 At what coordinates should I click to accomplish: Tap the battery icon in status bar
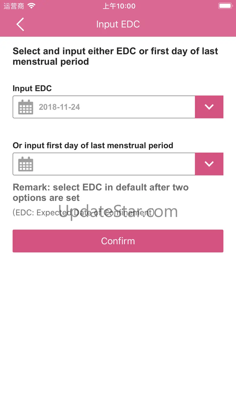coord(225,6)
